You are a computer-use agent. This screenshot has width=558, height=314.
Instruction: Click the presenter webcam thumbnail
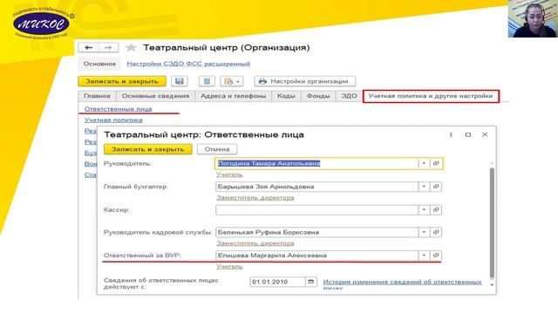tap(533, 18)
